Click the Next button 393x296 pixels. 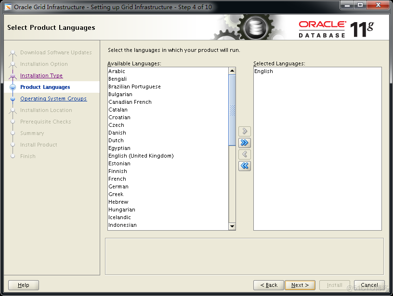coord(300,285)
